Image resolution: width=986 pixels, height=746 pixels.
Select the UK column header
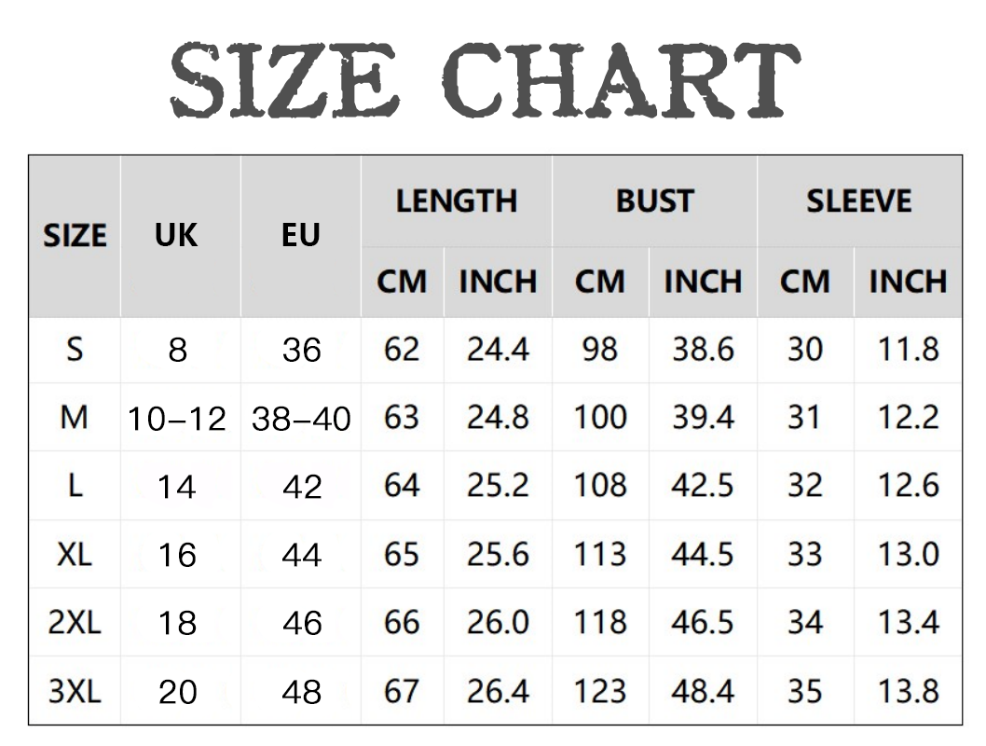click(x=176, y=236)
